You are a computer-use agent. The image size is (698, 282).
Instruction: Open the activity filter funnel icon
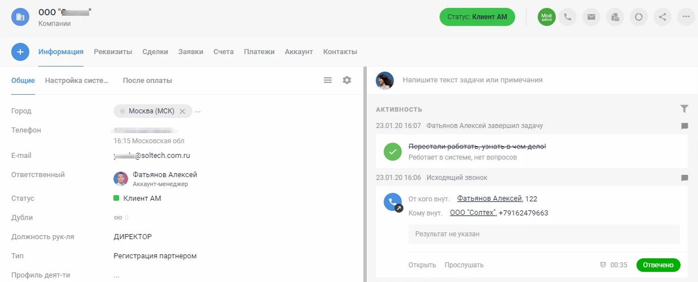[x=684, y=108]
